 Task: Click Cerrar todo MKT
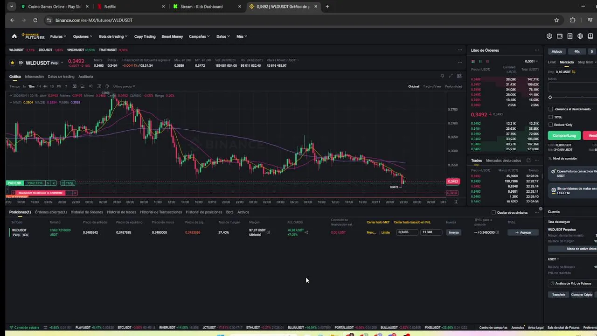[x=378, y=222]
